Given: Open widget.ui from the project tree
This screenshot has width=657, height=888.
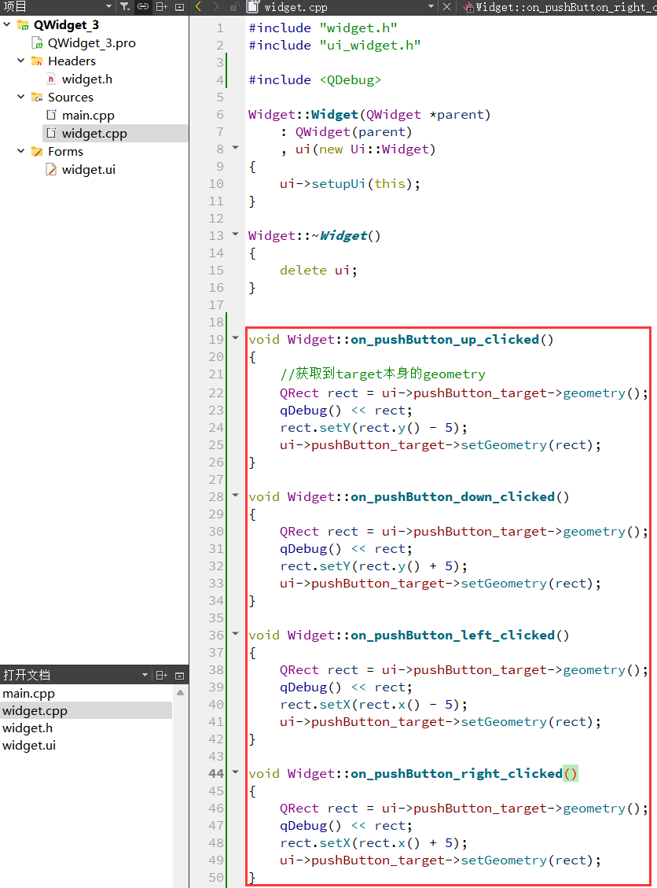Looking at the screenshot, I should click(88, 169).
